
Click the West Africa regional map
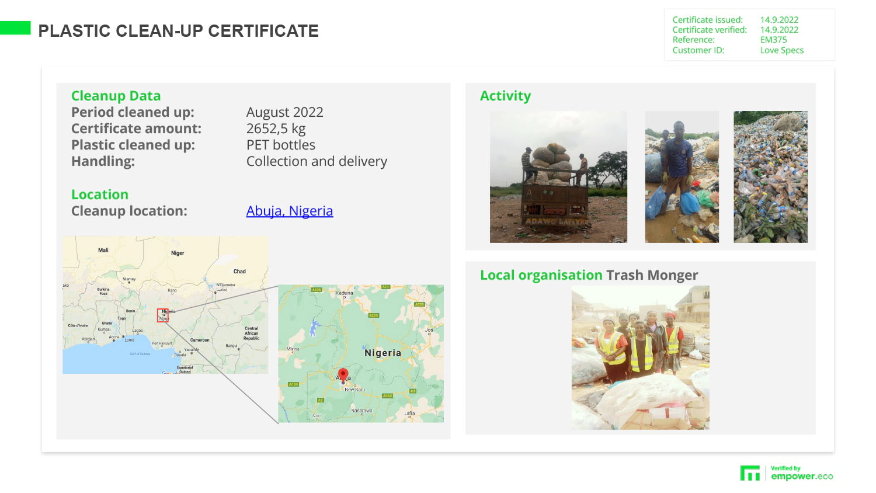point(165,305)
